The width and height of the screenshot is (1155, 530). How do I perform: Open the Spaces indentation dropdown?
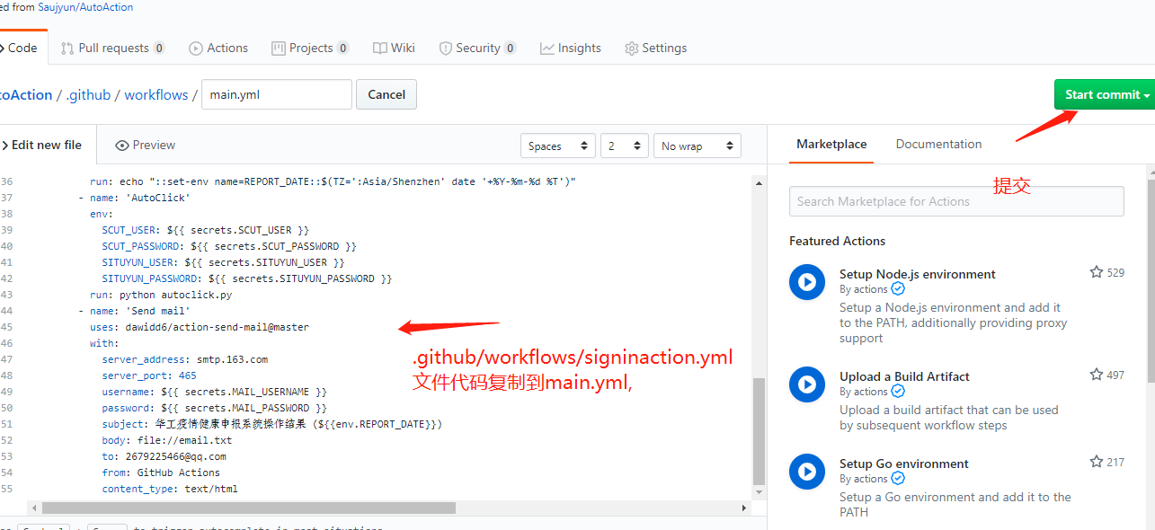(557, 145)
